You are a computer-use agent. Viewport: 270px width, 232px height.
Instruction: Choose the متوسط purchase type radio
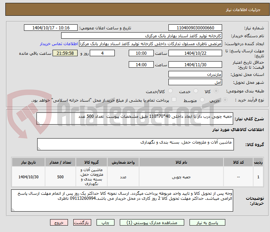[202, 100]
